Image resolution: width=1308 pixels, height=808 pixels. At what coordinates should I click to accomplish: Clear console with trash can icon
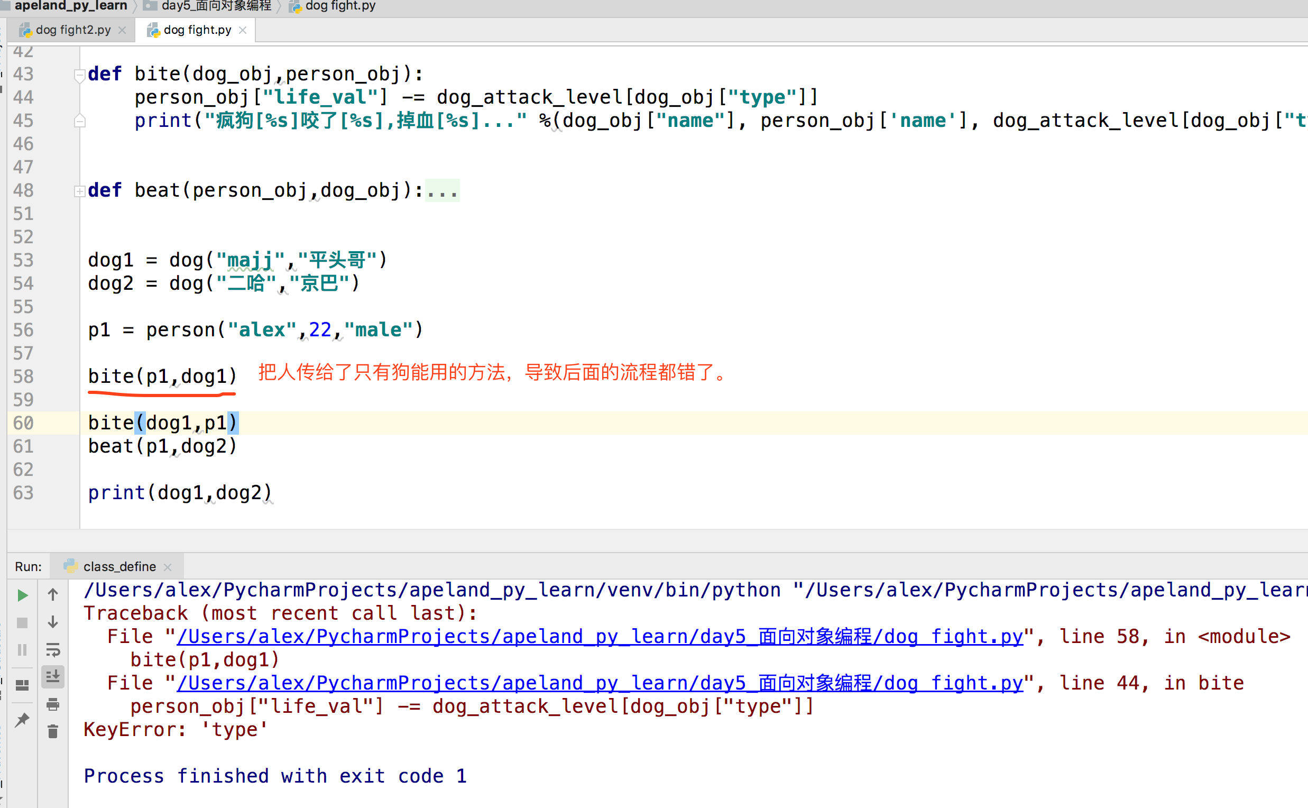[x=53, y=731]
